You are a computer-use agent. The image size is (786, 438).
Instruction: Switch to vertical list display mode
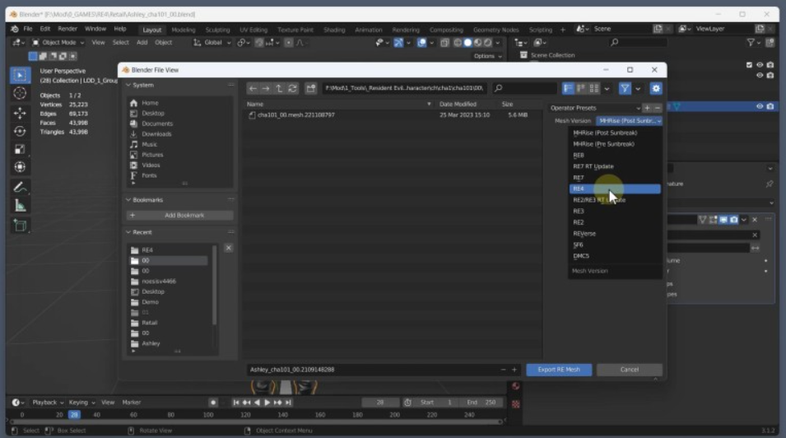coord(568,88)
